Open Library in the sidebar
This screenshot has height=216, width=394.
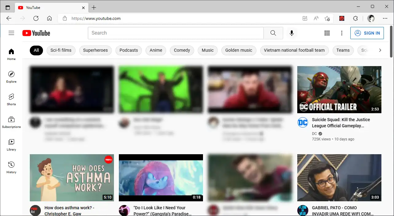11,145
